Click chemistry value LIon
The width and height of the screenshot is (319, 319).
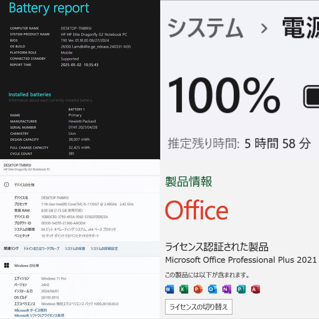[72, 133]
